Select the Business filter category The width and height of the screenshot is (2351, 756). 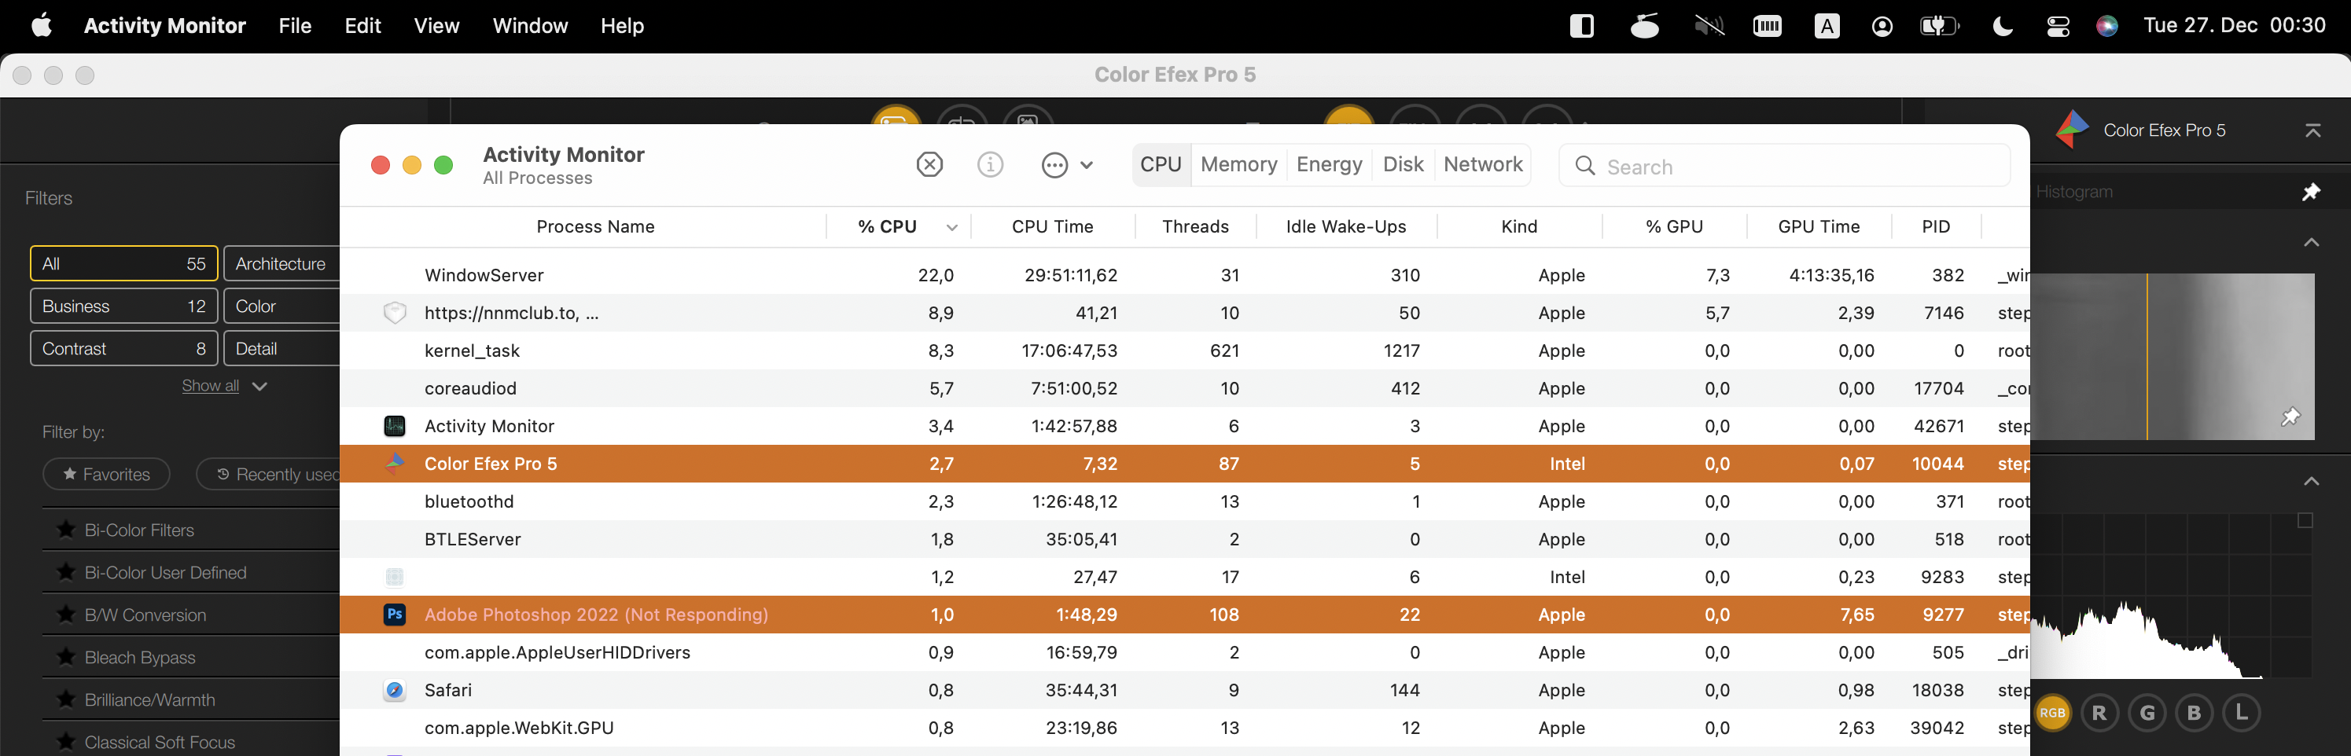[123, 306]
